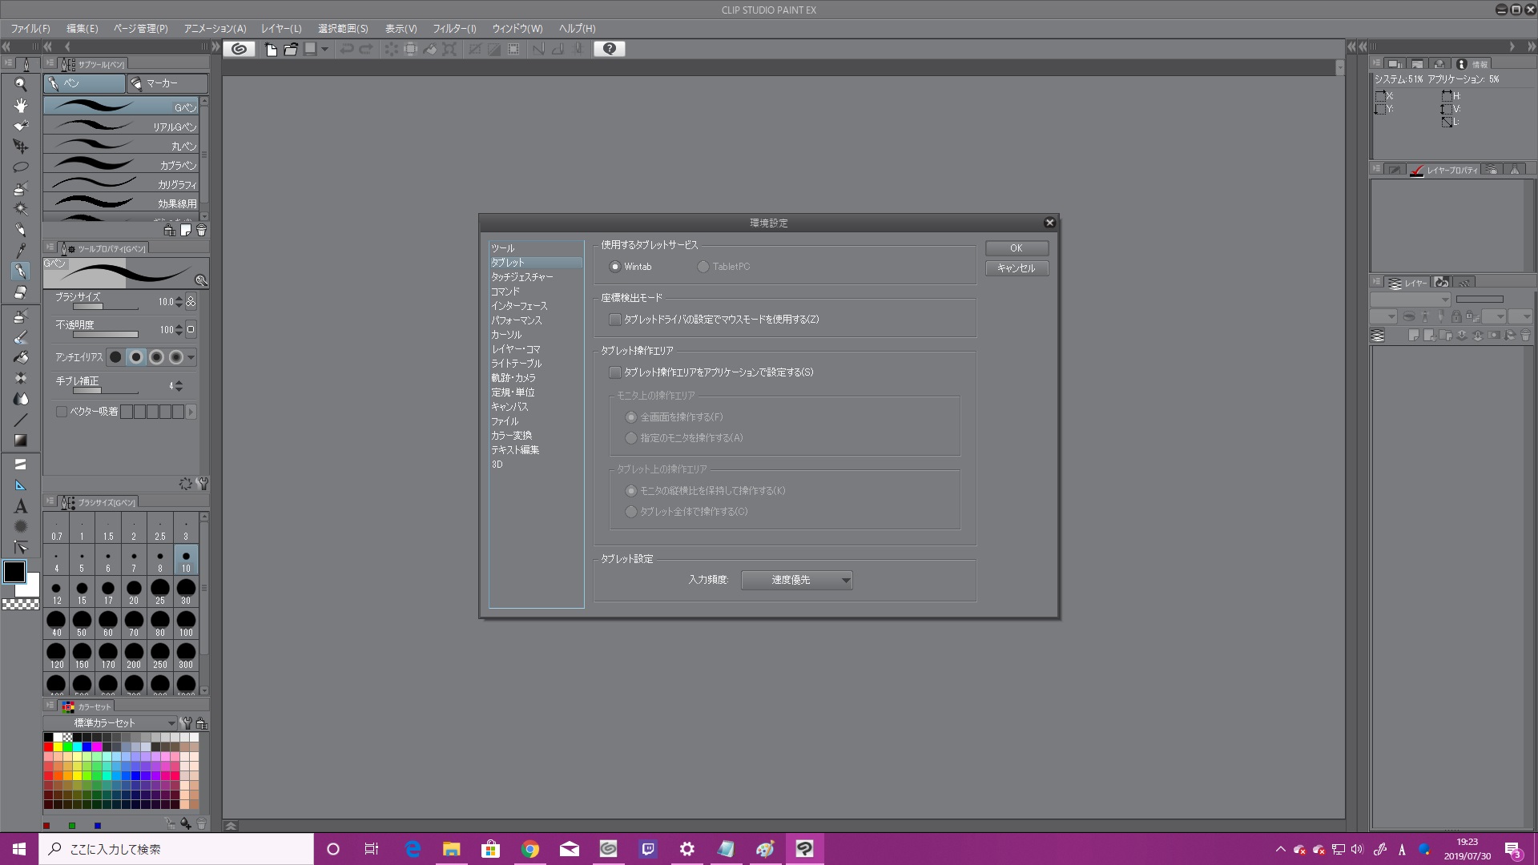1538x865 pixels.
Task: Select the magnifier zoom tool
Action: pos(21,84)
